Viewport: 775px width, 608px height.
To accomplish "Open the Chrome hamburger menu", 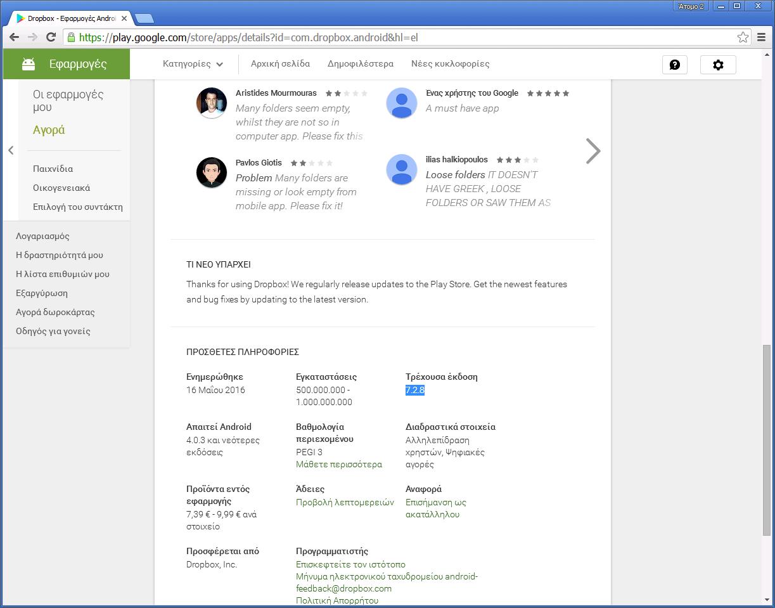I will [762, 37].
